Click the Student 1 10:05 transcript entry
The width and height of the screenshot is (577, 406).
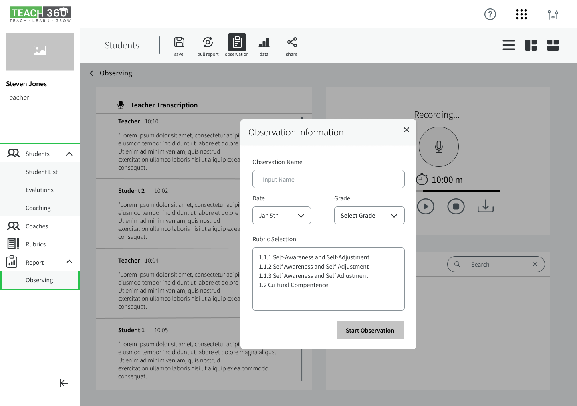tap(204, 354)
